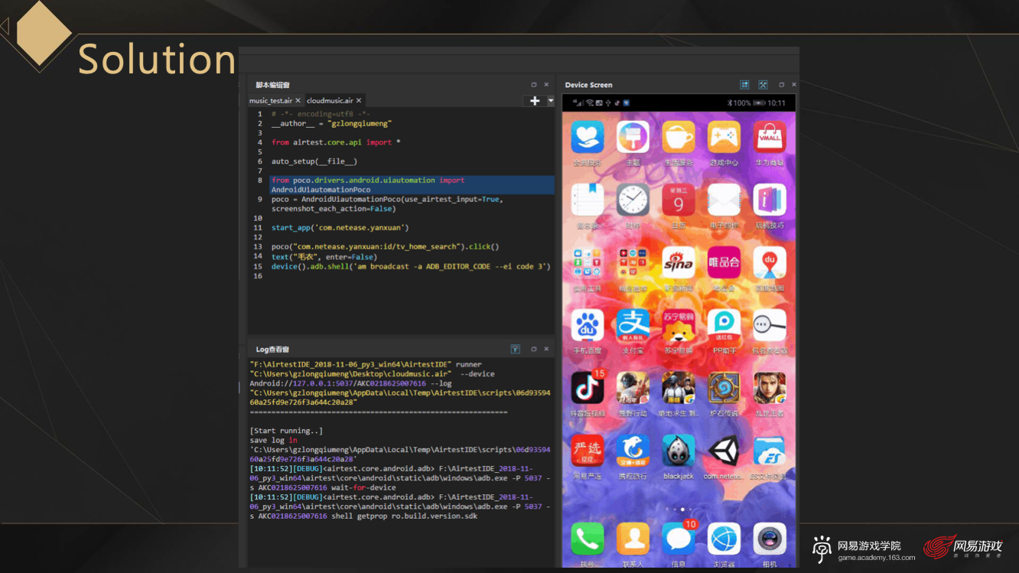Screen dimensions: 1019x573
Task: Expand dropdown arrow beside the plus button
Action: click(x=550, y=101)
